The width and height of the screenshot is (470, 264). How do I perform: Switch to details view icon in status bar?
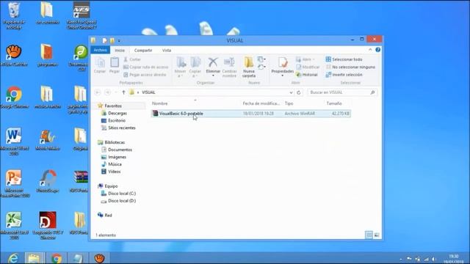tap(369, 235)
